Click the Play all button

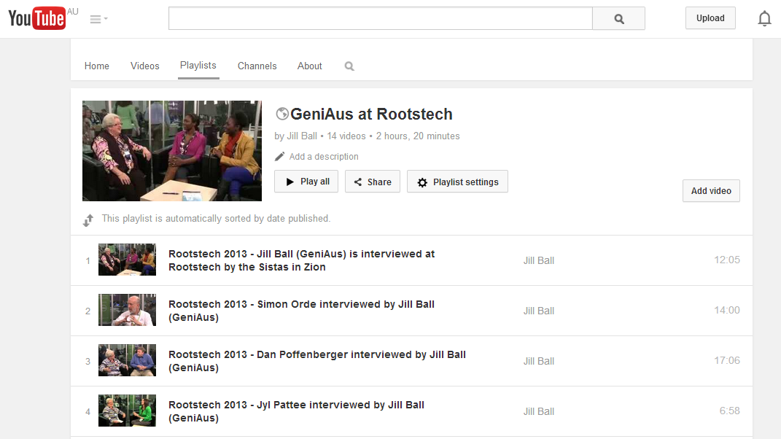coord(306,182)
